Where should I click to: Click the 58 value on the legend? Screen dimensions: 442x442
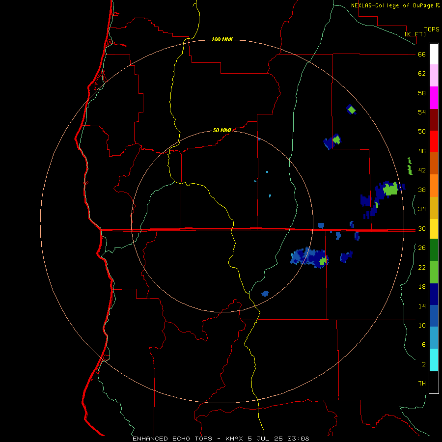[x=422, y=93]
